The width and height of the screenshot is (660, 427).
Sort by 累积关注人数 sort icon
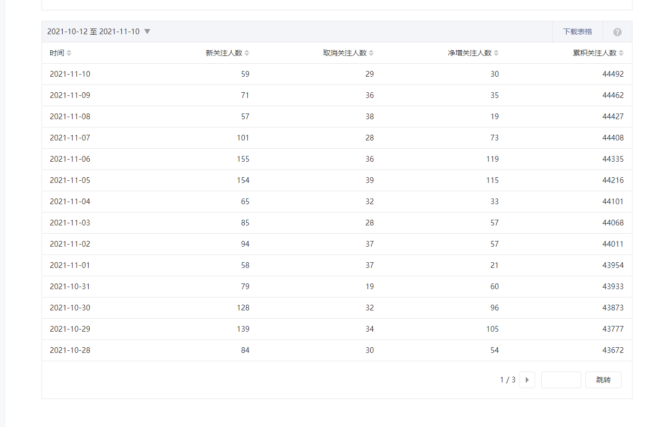[621, 53]
